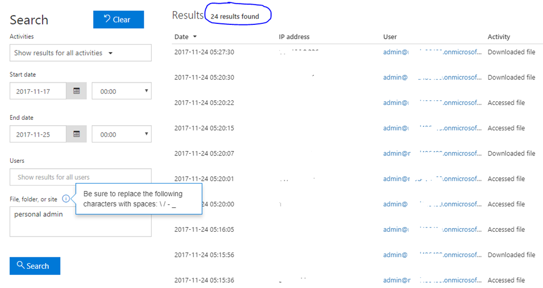Open the End date calendar picker icon
This screenshot has height=288, width=543.
[x=76, y=134]
